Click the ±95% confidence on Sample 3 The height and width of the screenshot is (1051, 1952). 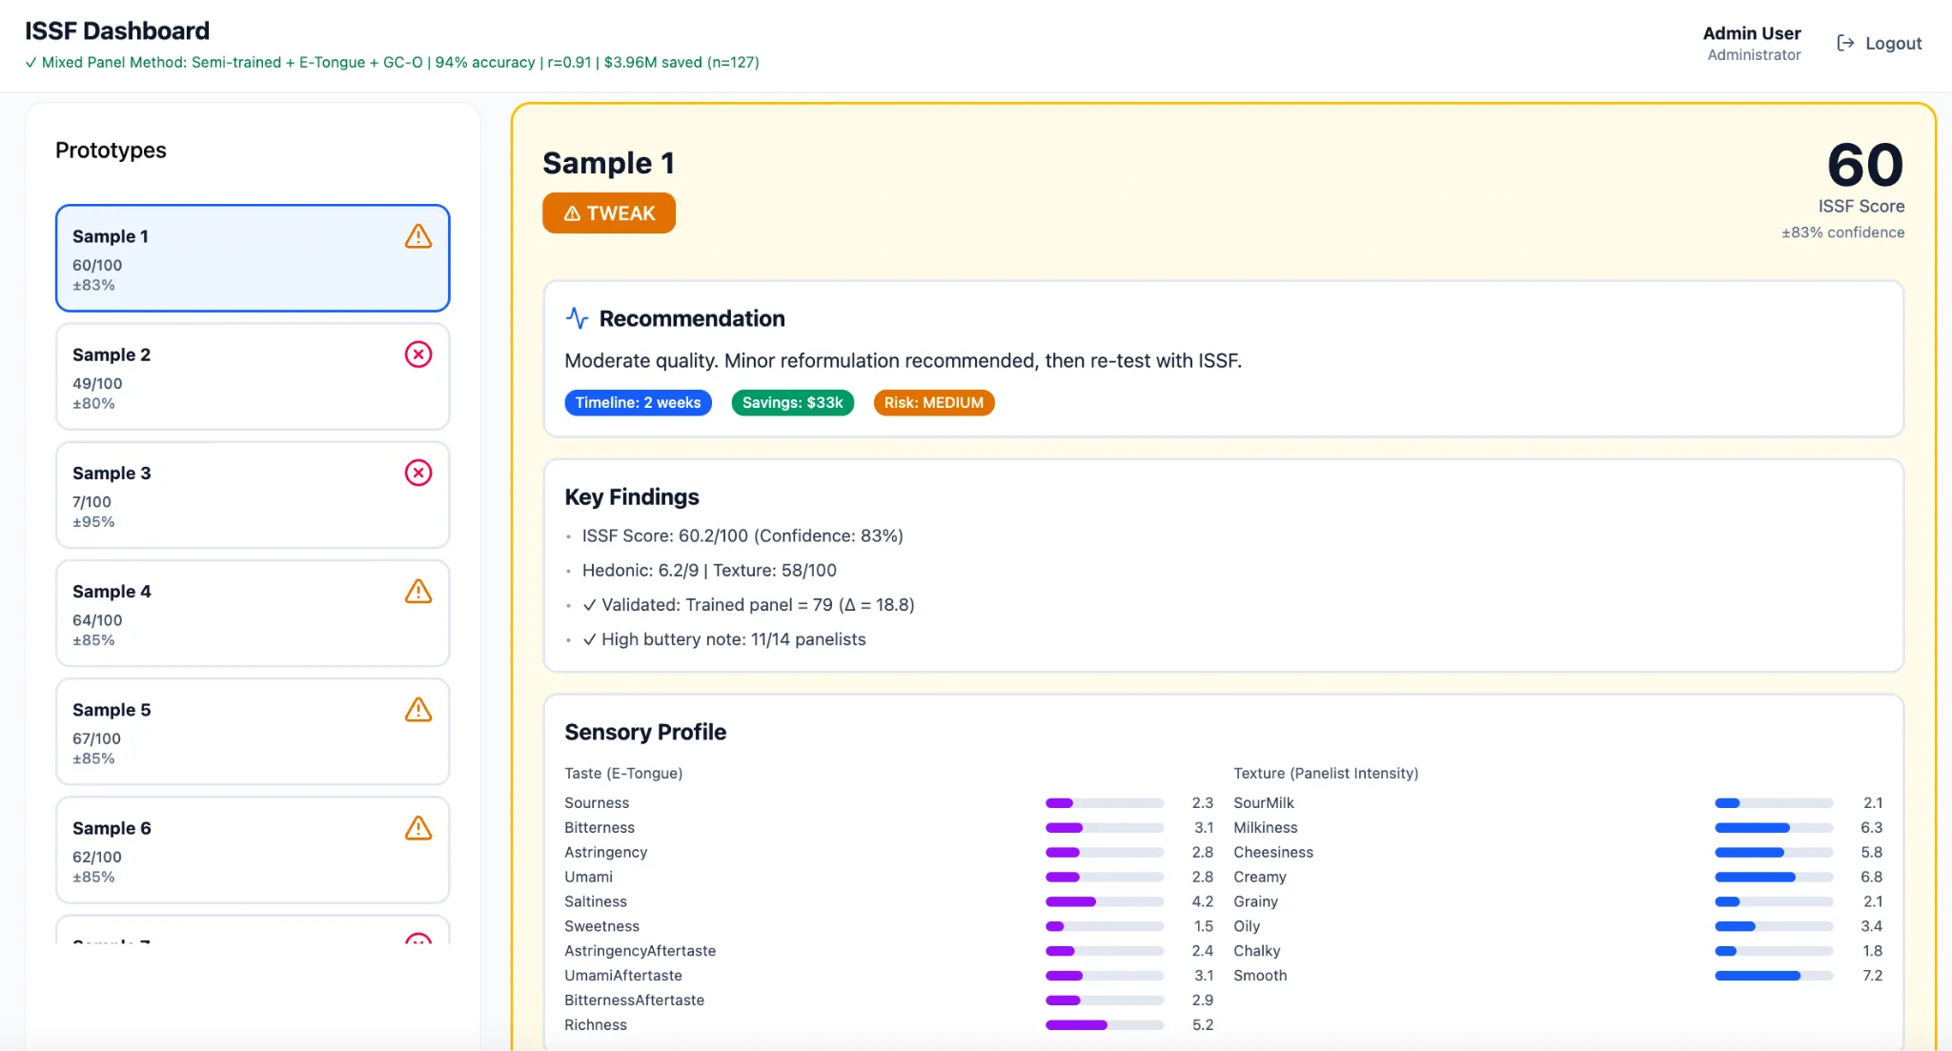pos(93,522)
